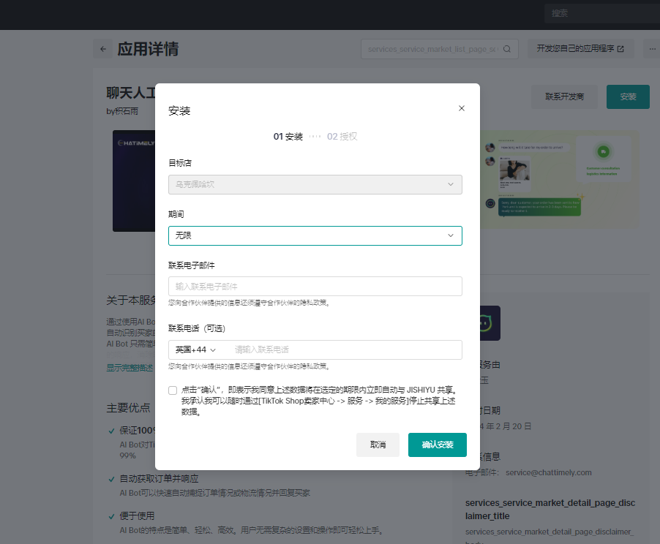Open the 英国+44 country code selector
This screenshot has width=660, height=544.
(x=195, y=350)
